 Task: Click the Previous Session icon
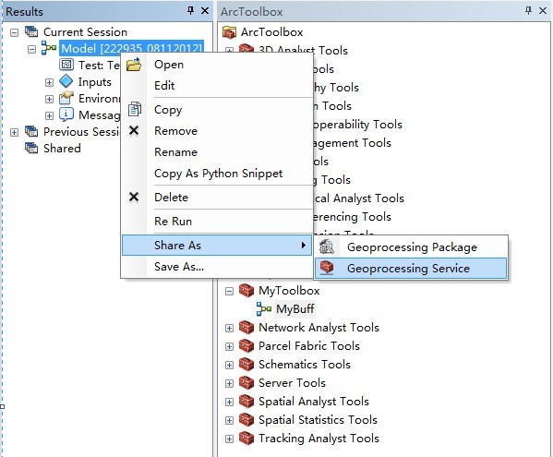pos(31,131)
